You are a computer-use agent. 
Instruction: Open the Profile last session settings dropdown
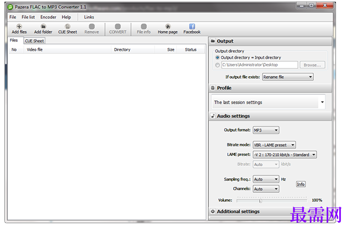click(269, 102)
